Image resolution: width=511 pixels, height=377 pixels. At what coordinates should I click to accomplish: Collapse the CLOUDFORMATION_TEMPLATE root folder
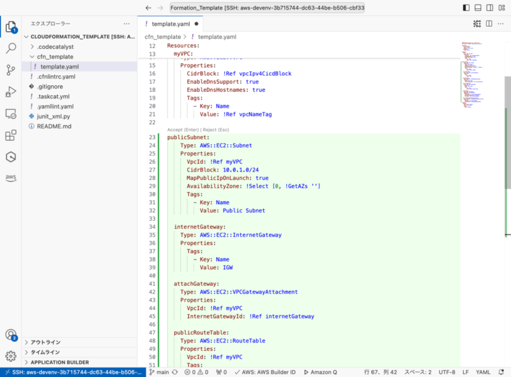pos(79,36)
